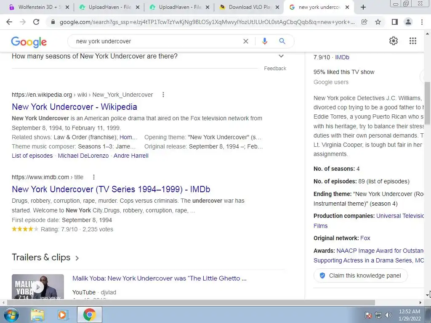Submit search with the magnifier icon
Viewport: 431px width, 323px height.
[x=282, y=41]
